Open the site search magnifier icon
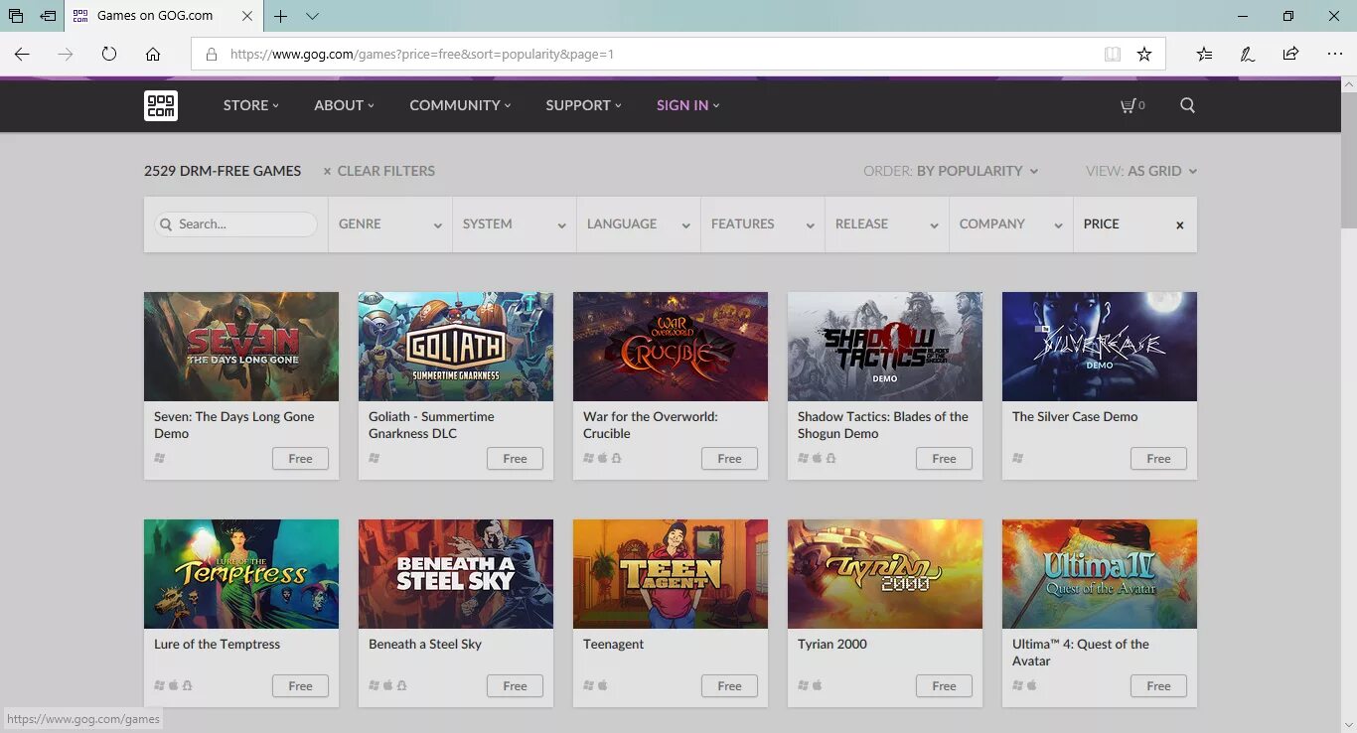This screenshot has height=733, width=1357. click(1187, 105)
